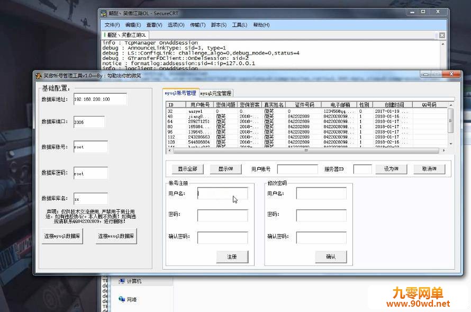Select the table row with ID 48

(x=307, y=117)
